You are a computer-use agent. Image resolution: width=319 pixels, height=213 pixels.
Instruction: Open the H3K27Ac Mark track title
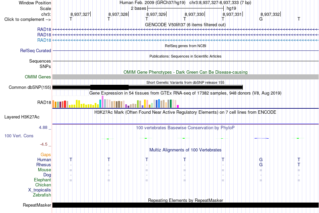coord(185,112)
